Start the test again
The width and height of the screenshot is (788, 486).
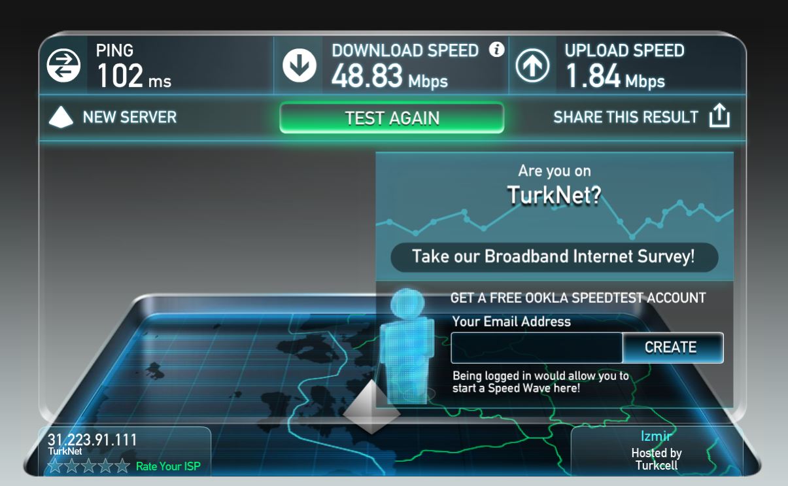[392, 118]
